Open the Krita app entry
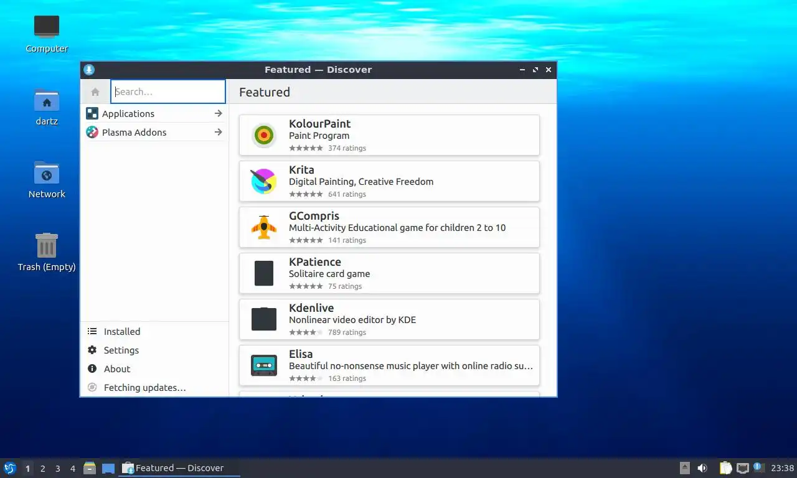Image resolution: width=797 pixels, height=478 pixels. (389, 181)
